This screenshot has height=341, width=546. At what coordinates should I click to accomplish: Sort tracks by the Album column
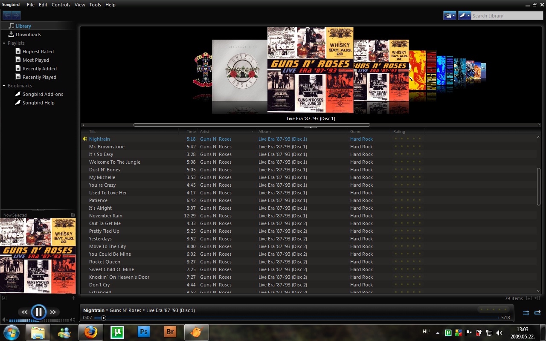264,132
